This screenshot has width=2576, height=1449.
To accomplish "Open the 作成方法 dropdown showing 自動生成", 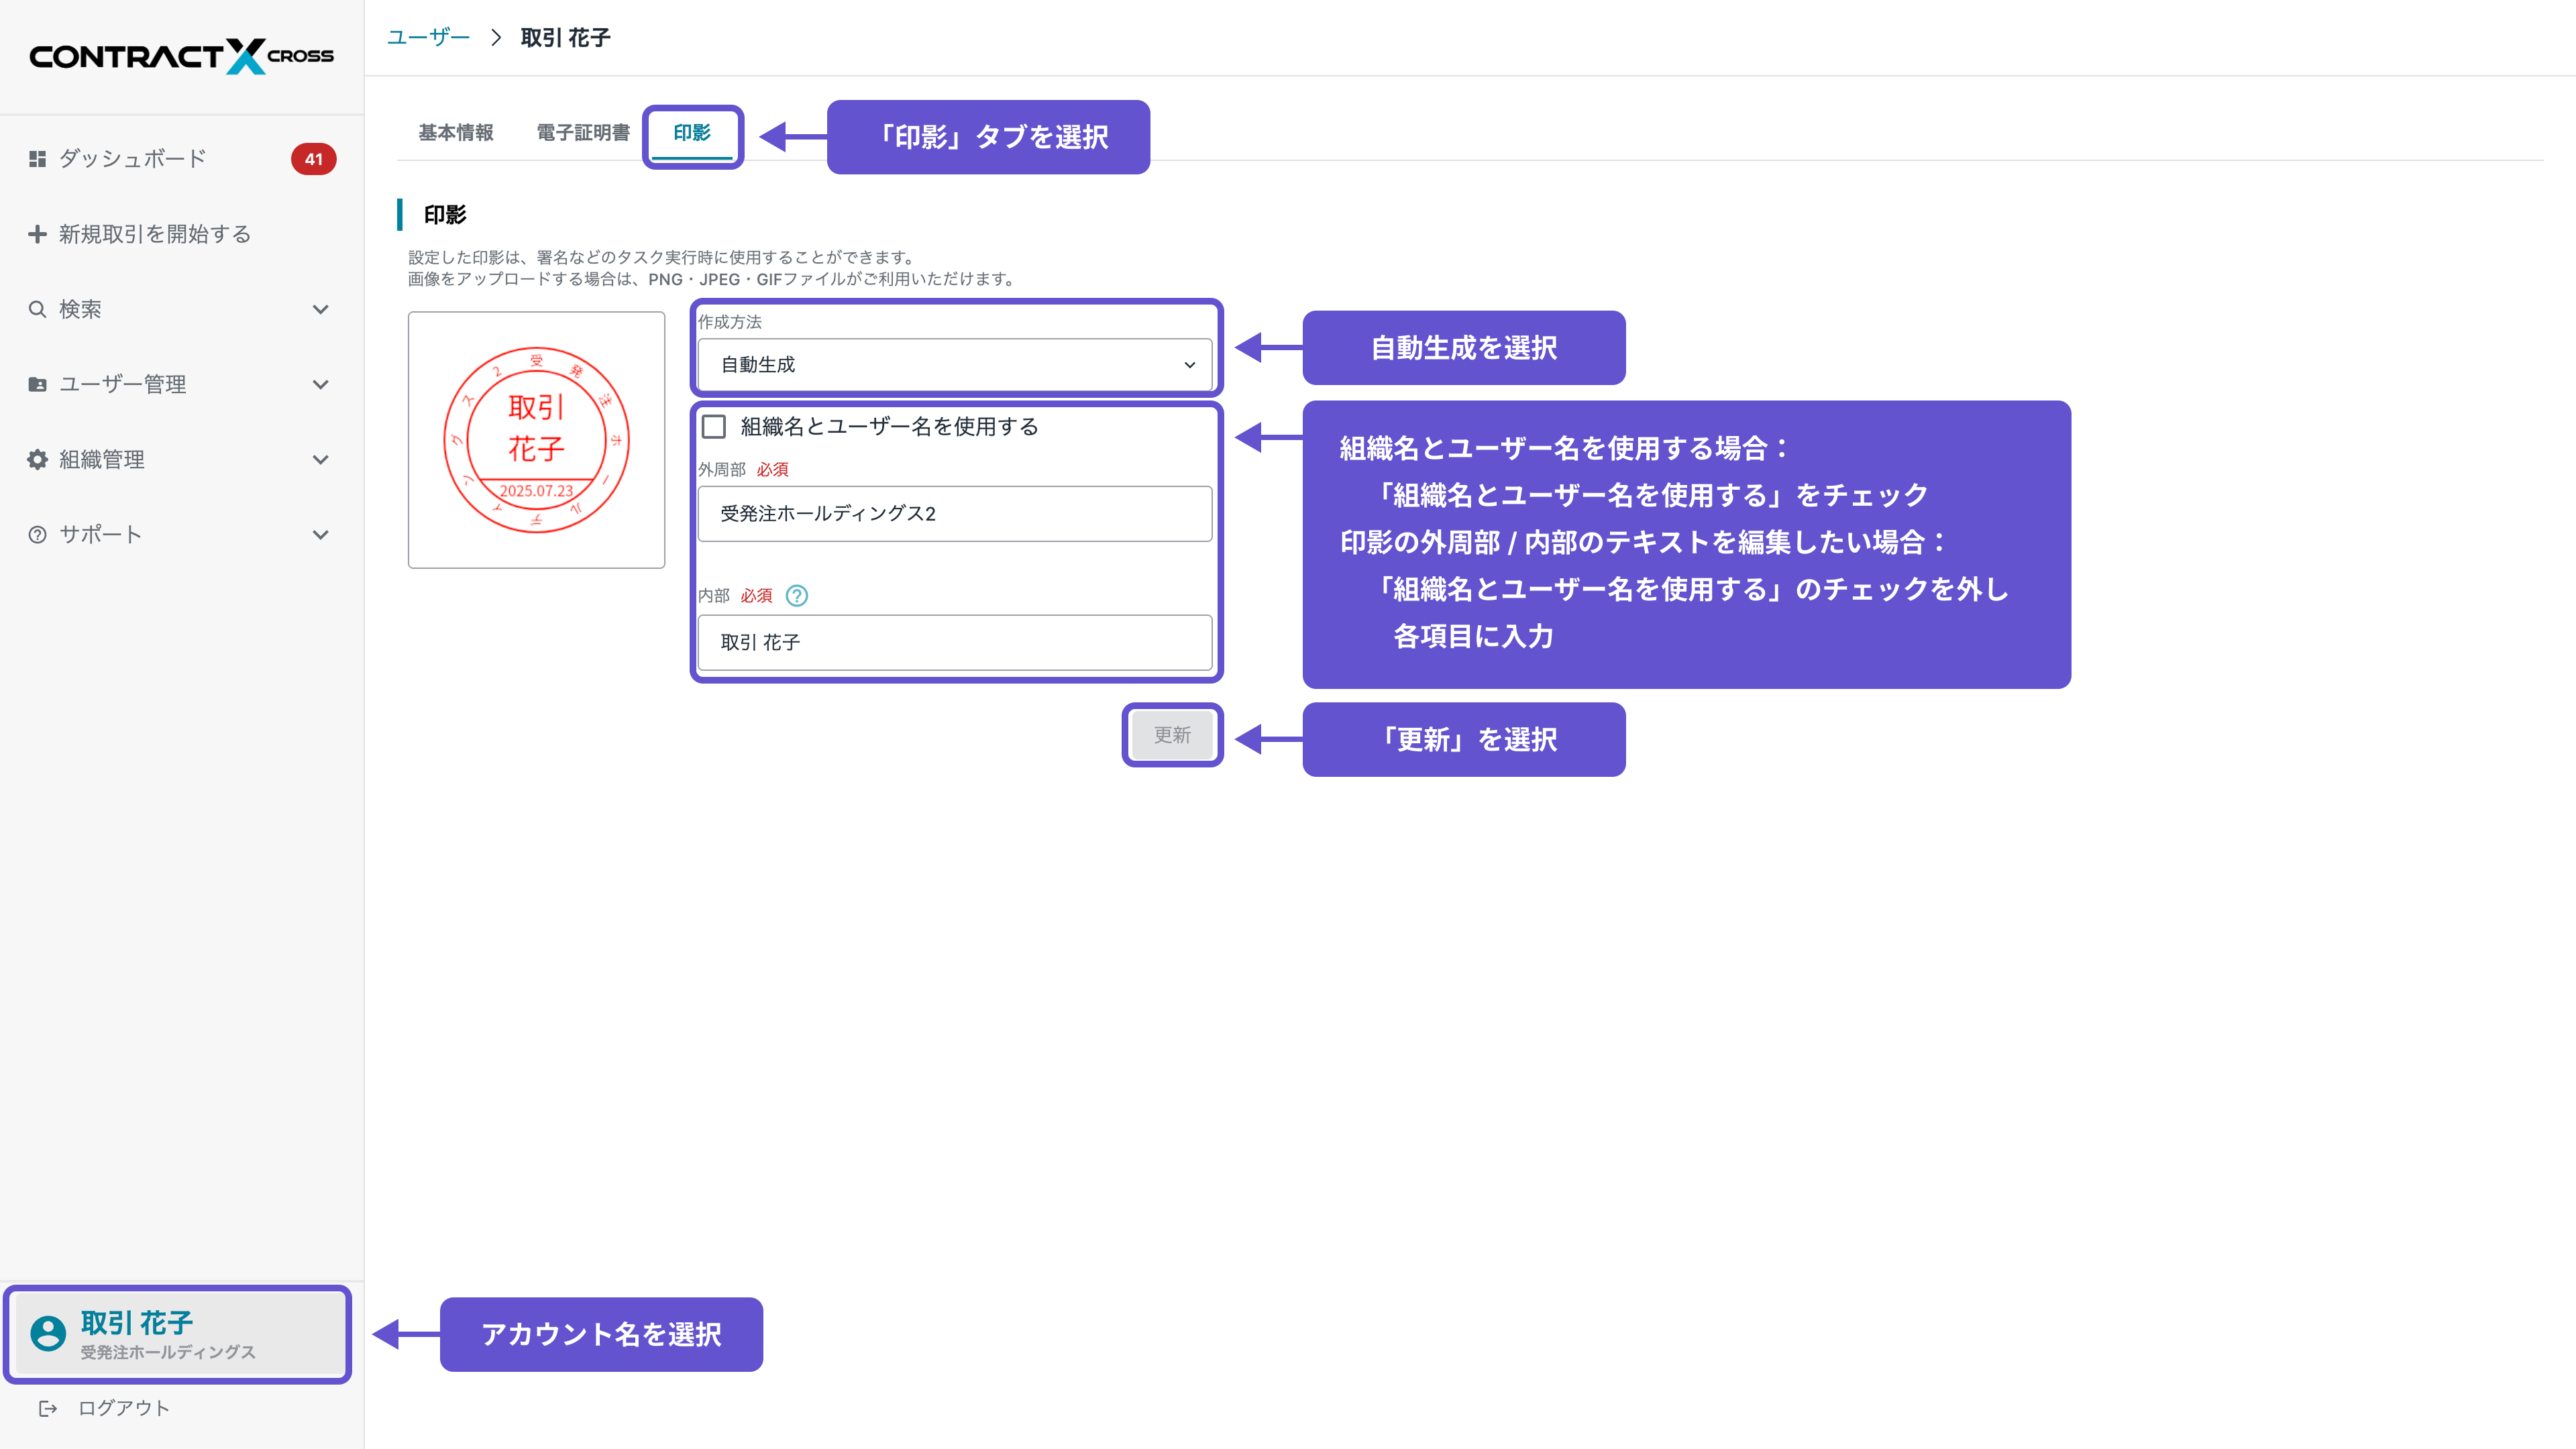I will [x=954, y=365].
